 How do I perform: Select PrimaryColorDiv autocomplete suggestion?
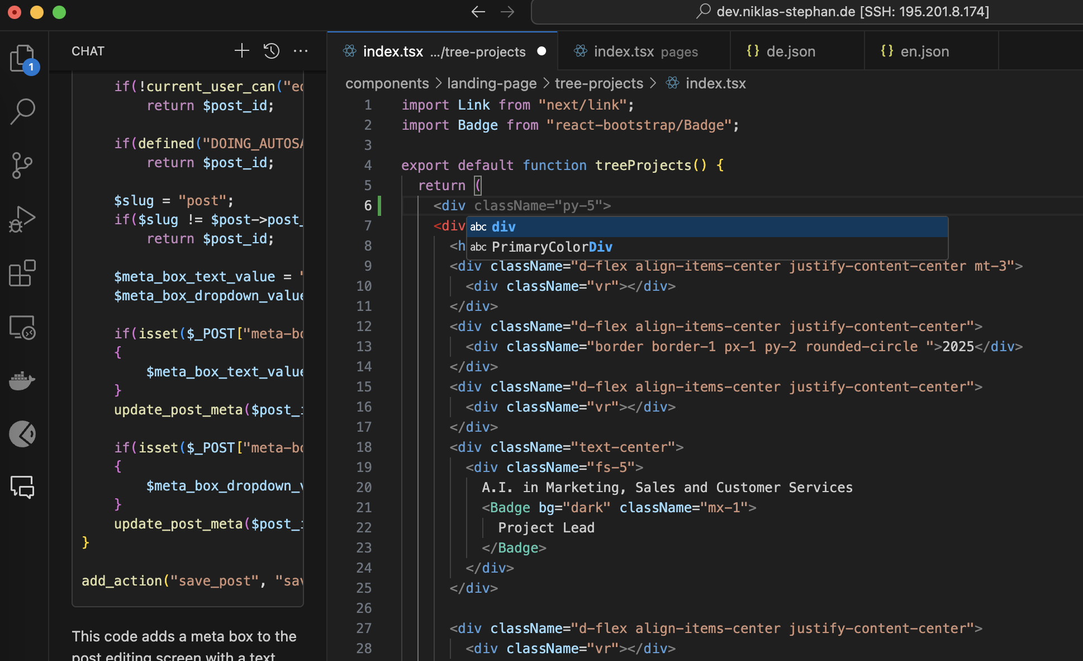click(x=707, y=247)
